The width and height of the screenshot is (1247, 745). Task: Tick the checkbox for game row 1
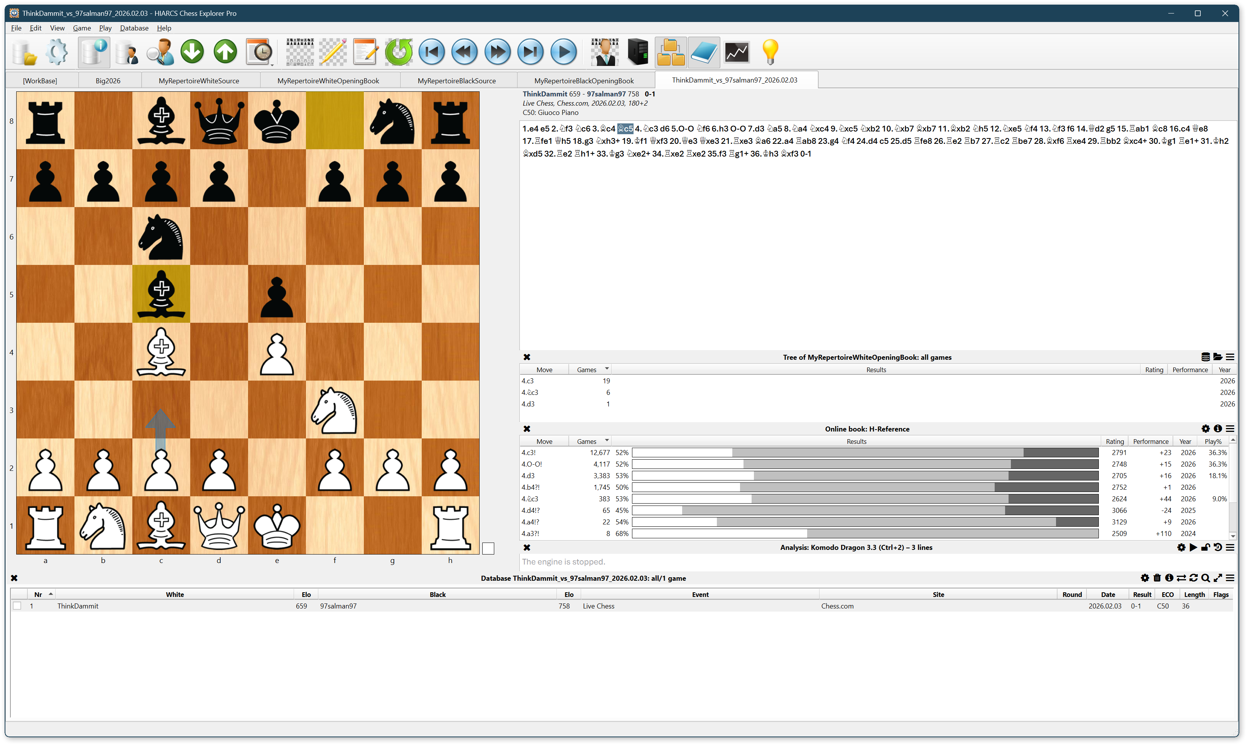pos(17,606)
